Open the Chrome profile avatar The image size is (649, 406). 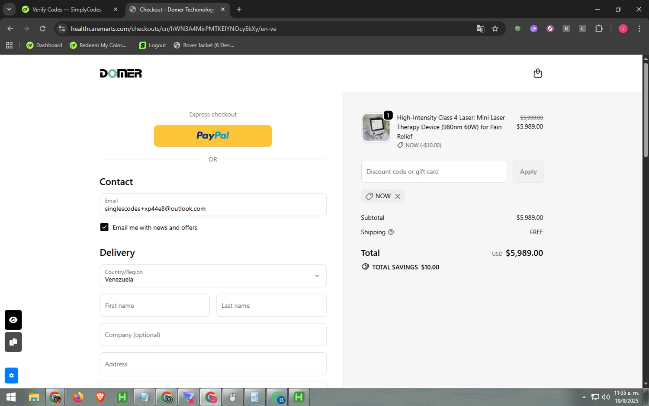(x=623, y=29)
